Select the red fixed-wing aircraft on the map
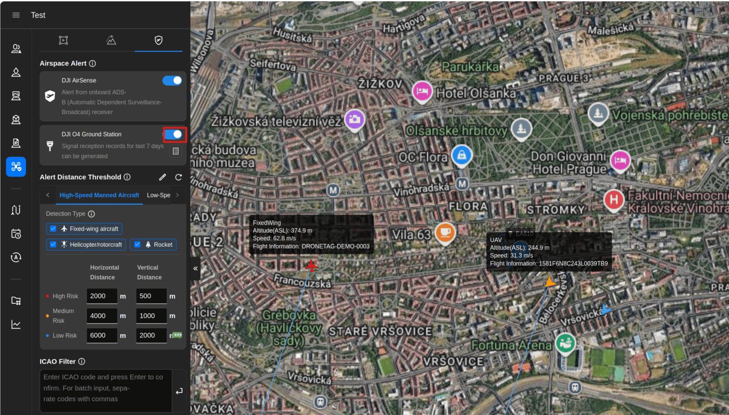Screen dimensions: 729x415 point(311,266)
